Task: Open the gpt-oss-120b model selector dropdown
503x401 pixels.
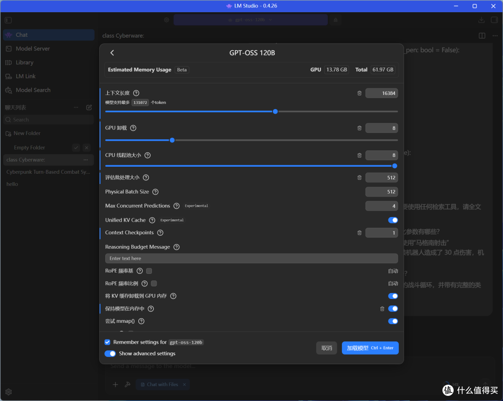Action: (x=251, y=20)
